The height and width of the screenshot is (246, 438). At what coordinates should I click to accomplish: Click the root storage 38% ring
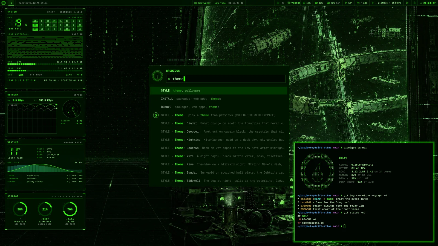pos(20,209)
